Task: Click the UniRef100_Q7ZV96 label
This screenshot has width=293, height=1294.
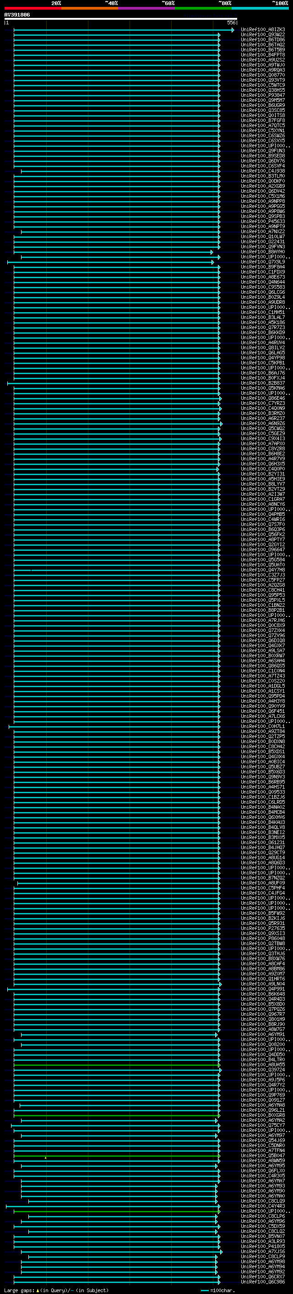Action: pos(263,635)
